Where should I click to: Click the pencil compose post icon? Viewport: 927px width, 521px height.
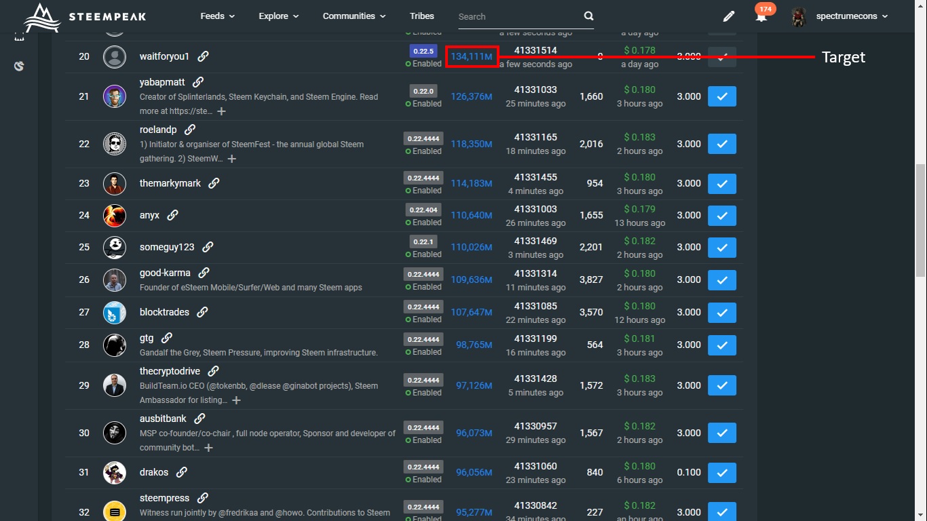point(729,16)
